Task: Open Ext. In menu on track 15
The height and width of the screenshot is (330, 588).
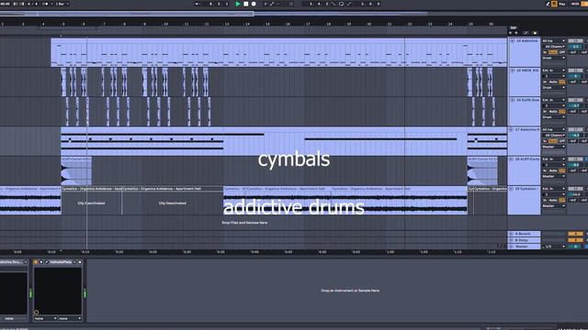Action: coord(553,71)
